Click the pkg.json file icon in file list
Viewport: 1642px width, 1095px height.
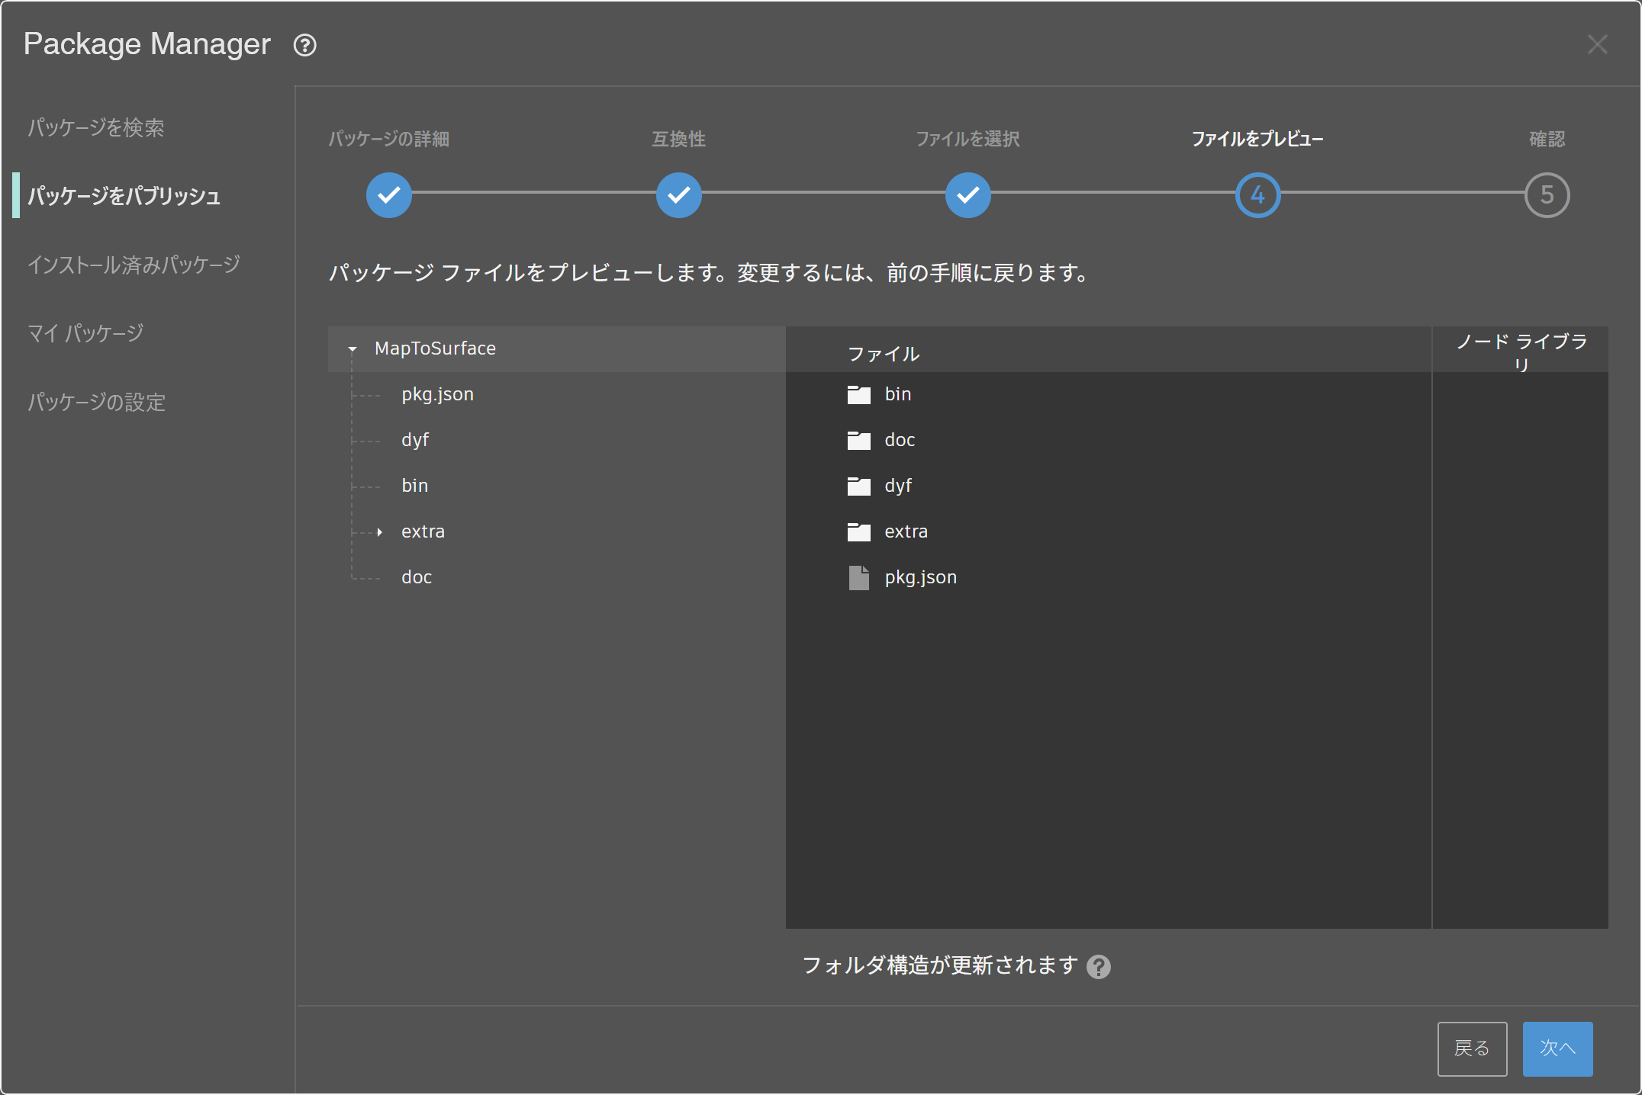pos(859,577)
